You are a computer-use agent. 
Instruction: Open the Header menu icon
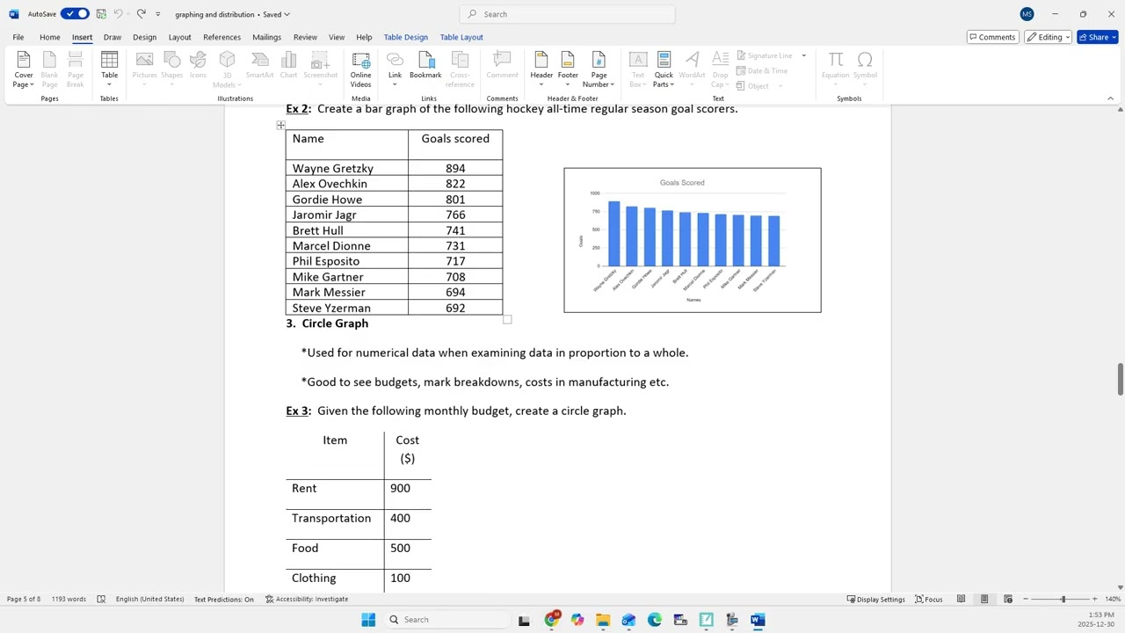[541, 69]
